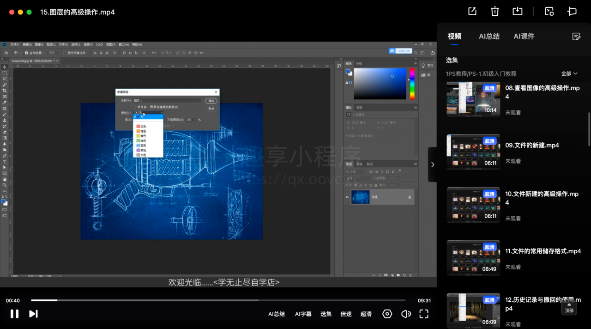
Task: Switch to the AI总结 tab in sidebar
Action: [489, 36]
